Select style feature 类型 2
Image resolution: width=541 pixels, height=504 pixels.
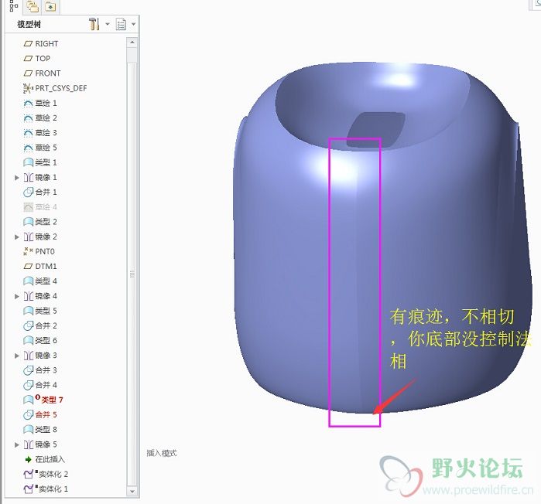point(40,222)
